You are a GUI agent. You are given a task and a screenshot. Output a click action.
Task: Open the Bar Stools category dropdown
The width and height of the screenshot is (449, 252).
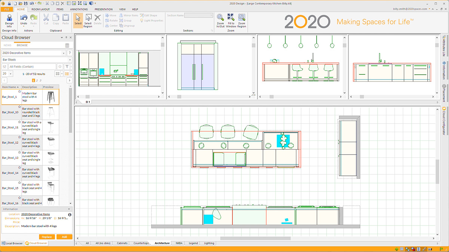coord(70,60)
